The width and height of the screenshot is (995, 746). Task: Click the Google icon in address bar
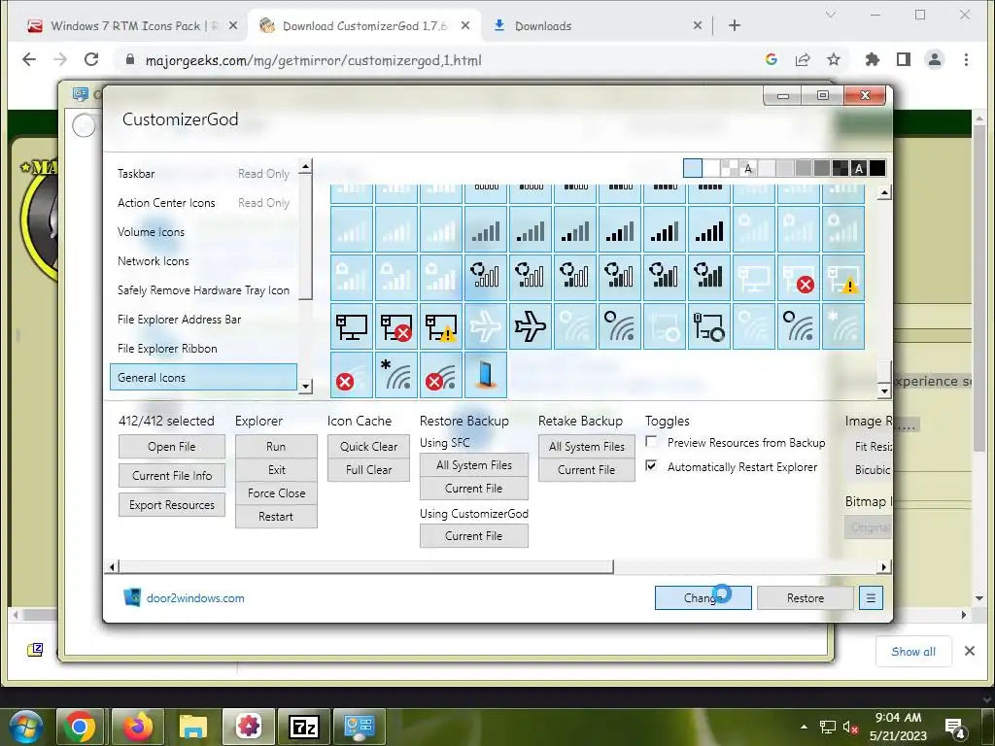pyautogui.click(x=771, y=59)
